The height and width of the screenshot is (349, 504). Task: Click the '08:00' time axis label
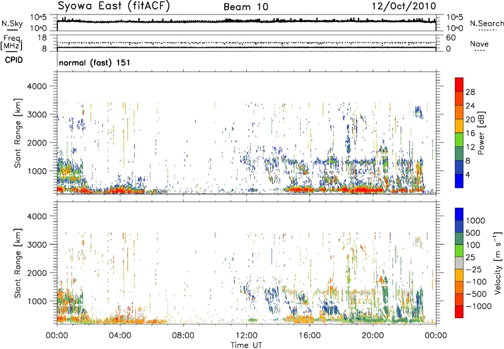(183, 336)
